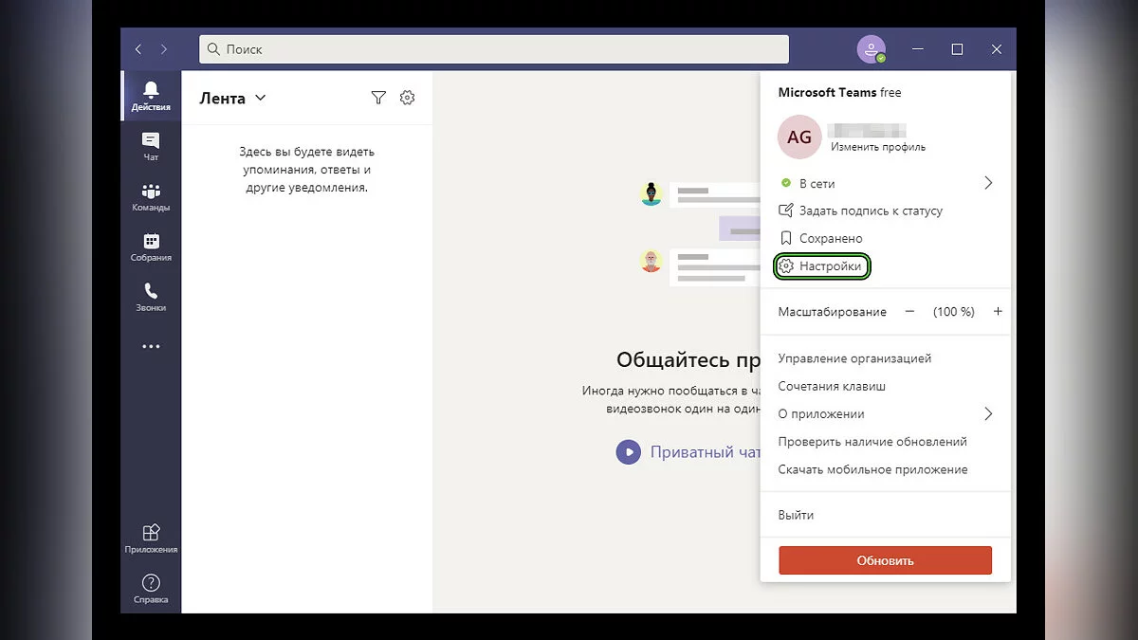Select Задать подпись к статусу
The height and width of the screenshot is (640, 1138).
(860, 210)
